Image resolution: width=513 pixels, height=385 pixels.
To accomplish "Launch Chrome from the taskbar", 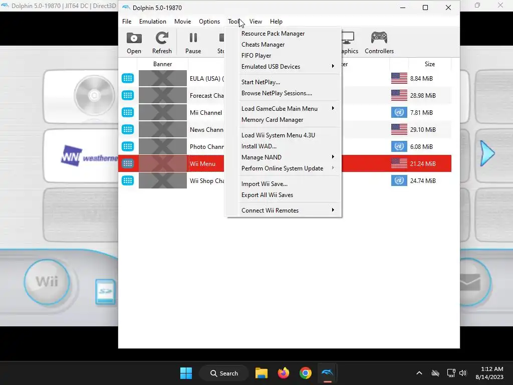I will tap(305, 373).
